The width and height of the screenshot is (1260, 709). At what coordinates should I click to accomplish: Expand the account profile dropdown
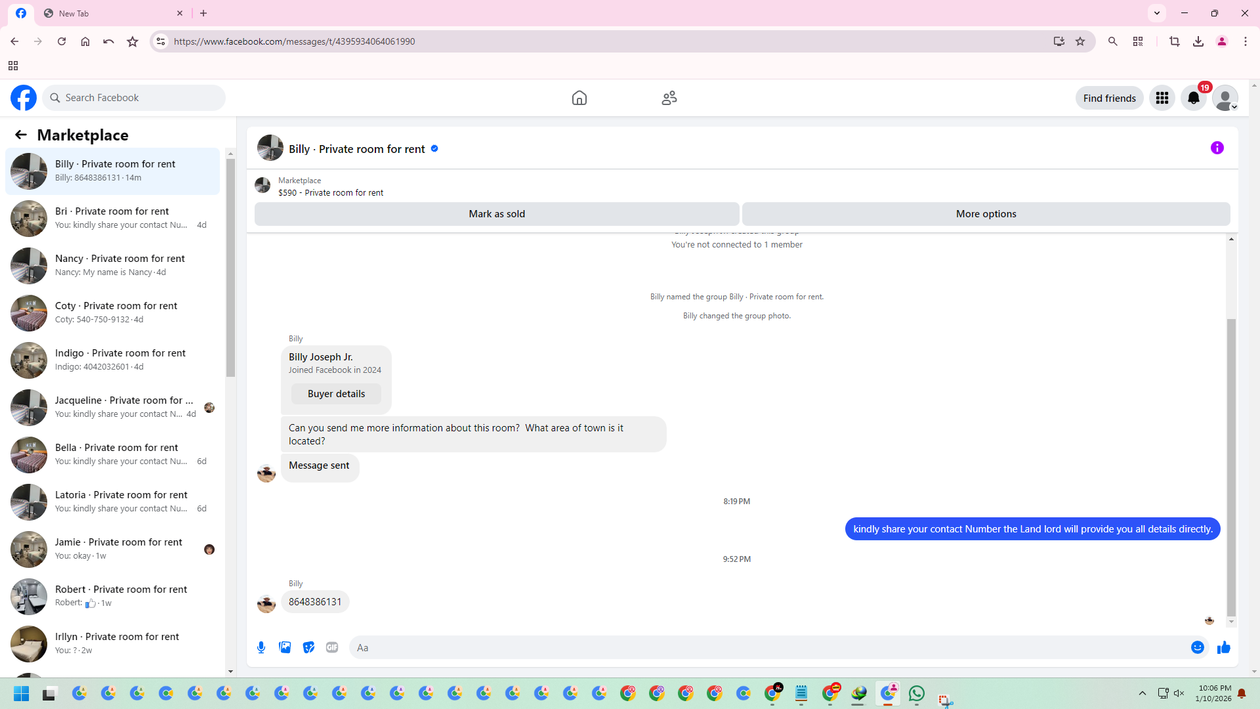pos(1225,98)
